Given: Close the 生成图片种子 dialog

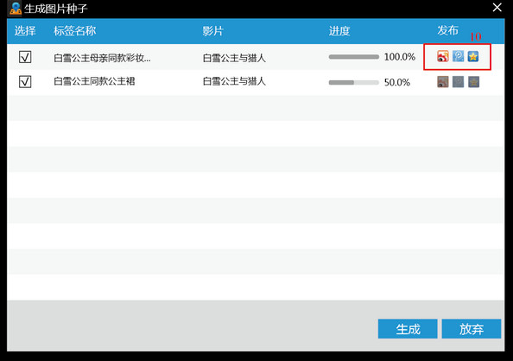Looking at the screenshot, I should [497, 8].
